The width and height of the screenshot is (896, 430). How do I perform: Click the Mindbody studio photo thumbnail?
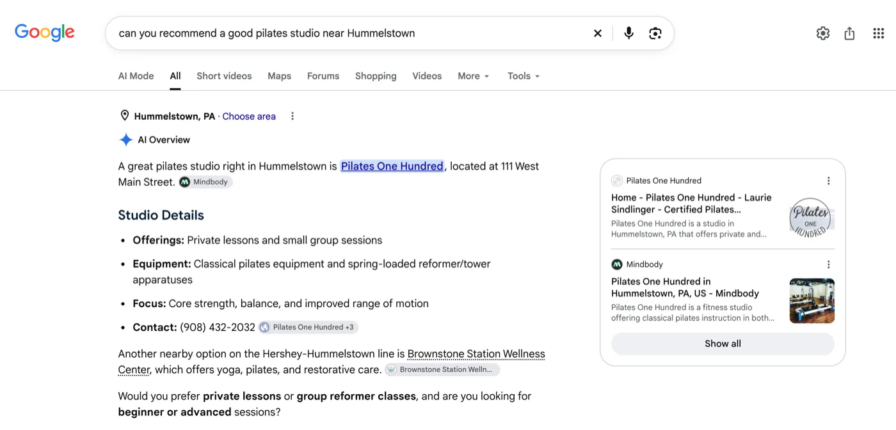point(812,301)
